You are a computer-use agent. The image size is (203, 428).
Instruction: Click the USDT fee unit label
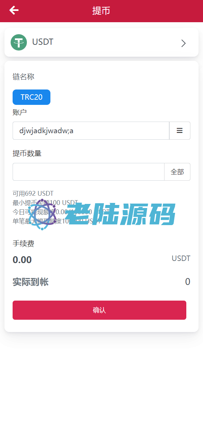(x=181, y=258)
